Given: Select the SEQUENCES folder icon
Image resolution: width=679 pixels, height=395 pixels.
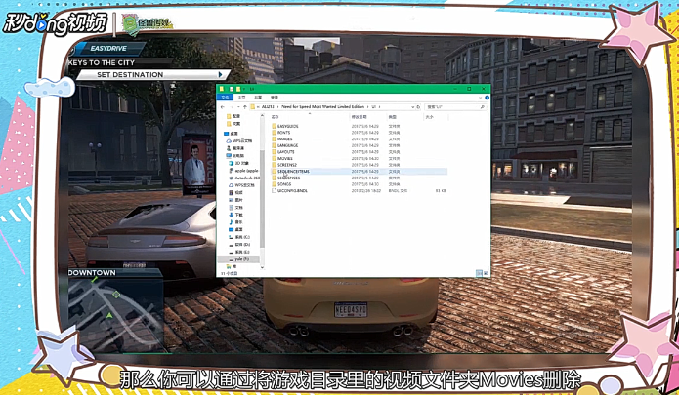Looking at the screenshot, I should [x=275, y=178].
